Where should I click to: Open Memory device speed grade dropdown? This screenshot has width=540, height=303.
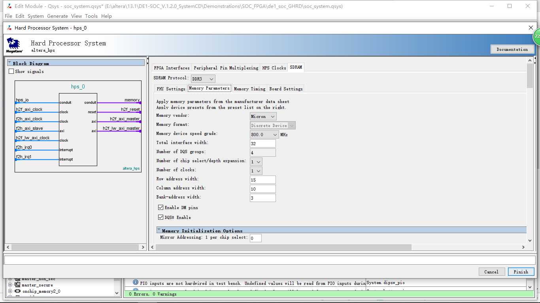click(264, 135)
